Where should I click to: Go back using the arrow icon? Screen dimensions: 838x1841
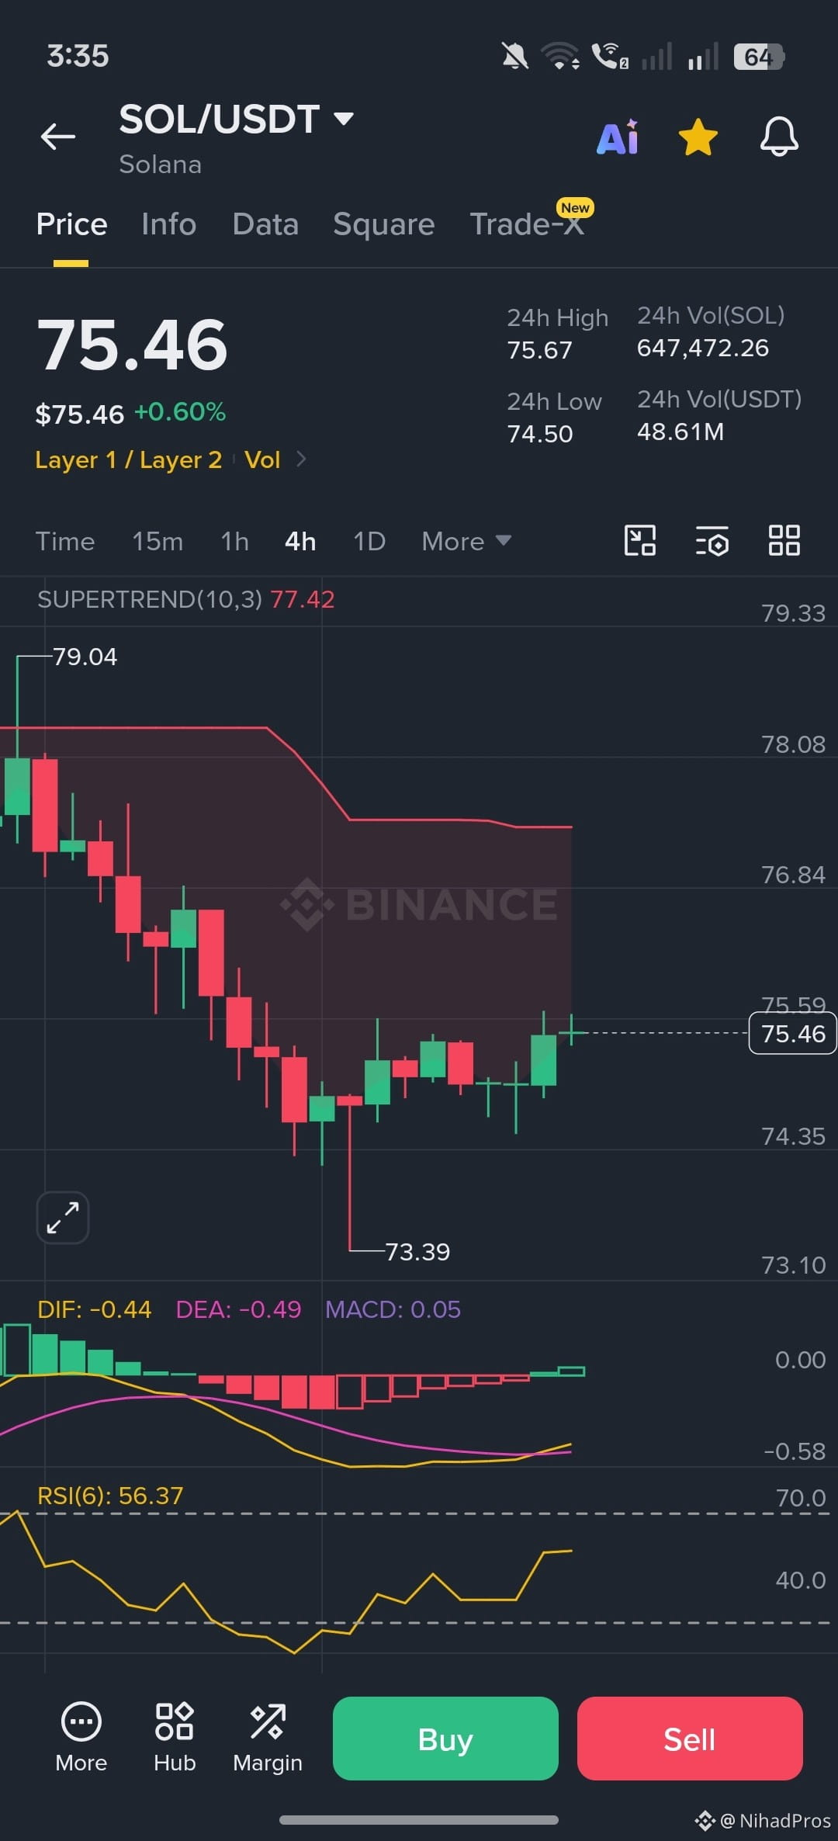(58, 137)
